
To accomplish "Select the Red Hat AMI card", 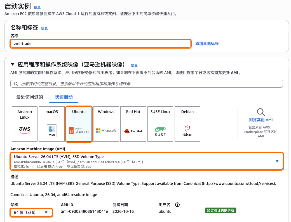I will point(133,124).
